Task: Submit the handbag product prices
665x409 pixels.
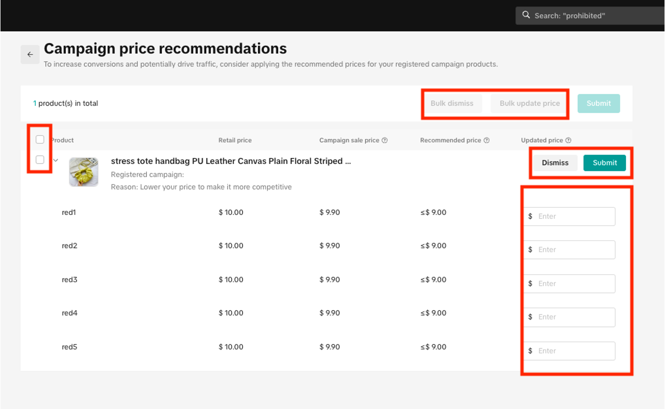Action: (x=604, y=163)
